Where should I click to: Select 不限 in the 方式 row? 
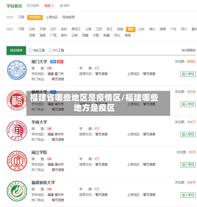21,17
